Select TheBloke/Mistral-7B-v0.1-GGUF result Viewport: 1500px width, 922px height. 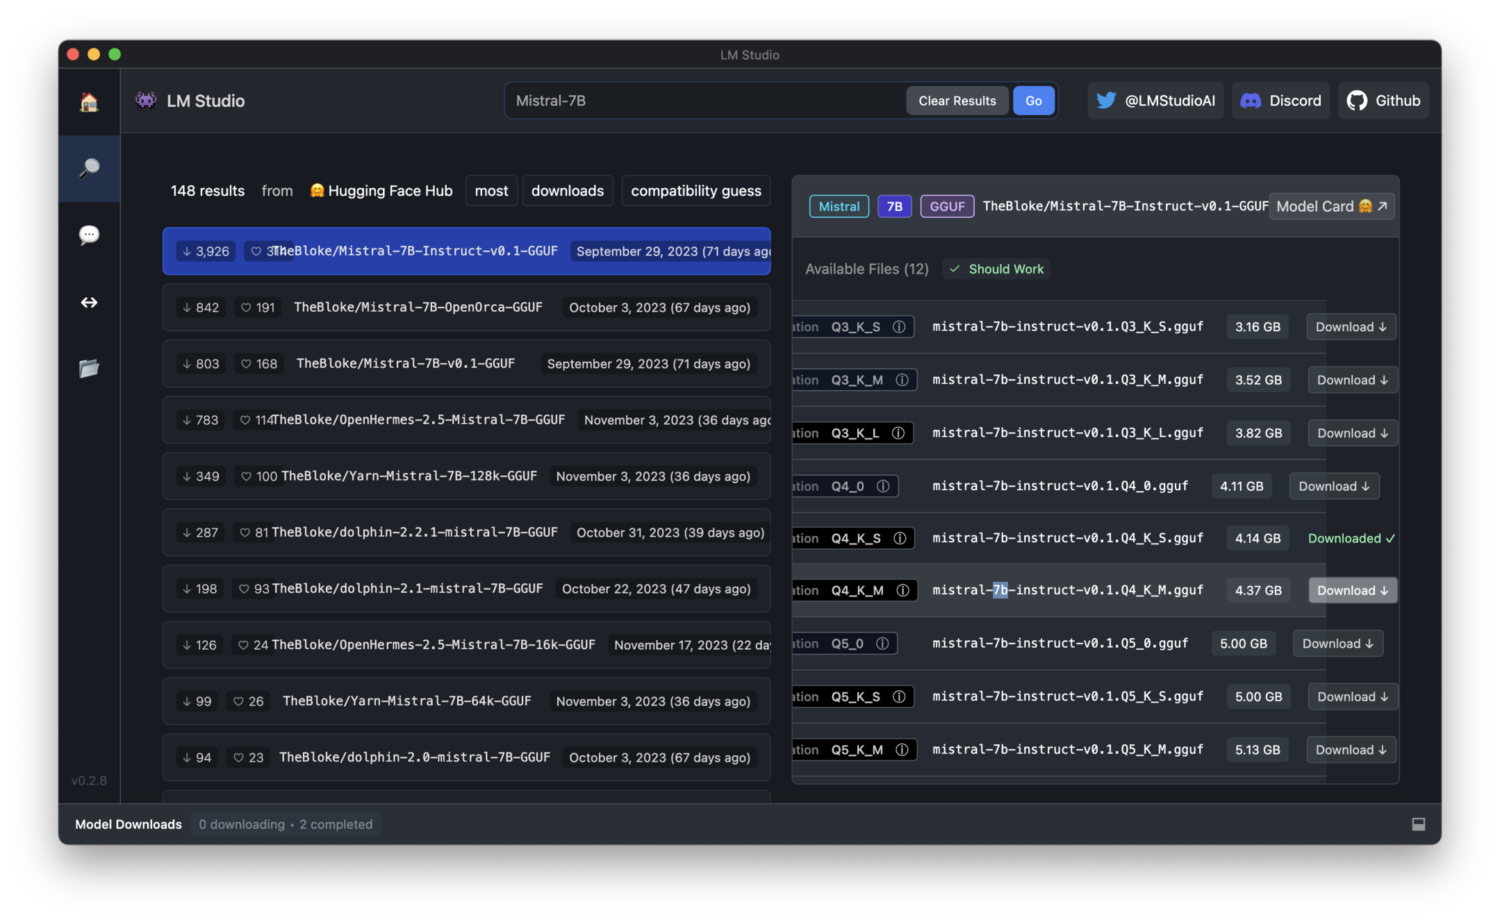click(x=466, y=363)
